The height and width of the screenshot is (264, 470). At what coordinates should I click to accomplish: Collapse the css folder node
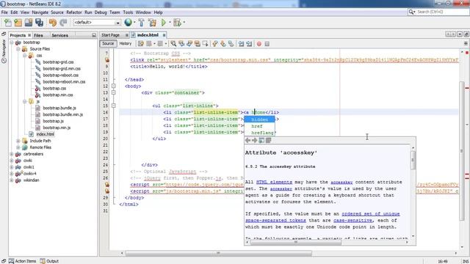(25, 56)
